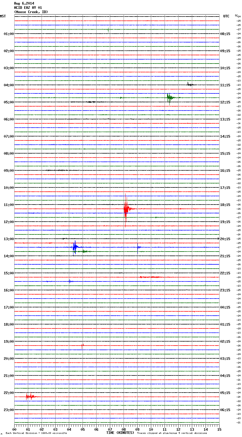The image size is (242, 437).
Task: Click the "TIME (MINUTES)" axis title
Action: pyautogui.click(x=120, y=433)
